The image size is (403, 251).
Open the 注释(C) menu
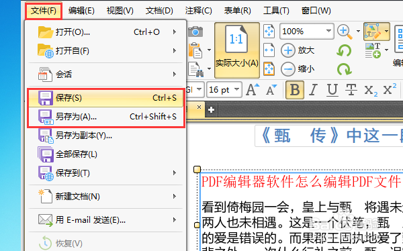(x=198, y=11)
